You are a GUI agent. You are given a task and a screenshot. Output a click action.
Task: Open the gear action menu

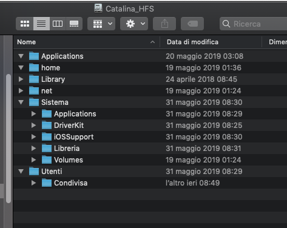point(134,24)
